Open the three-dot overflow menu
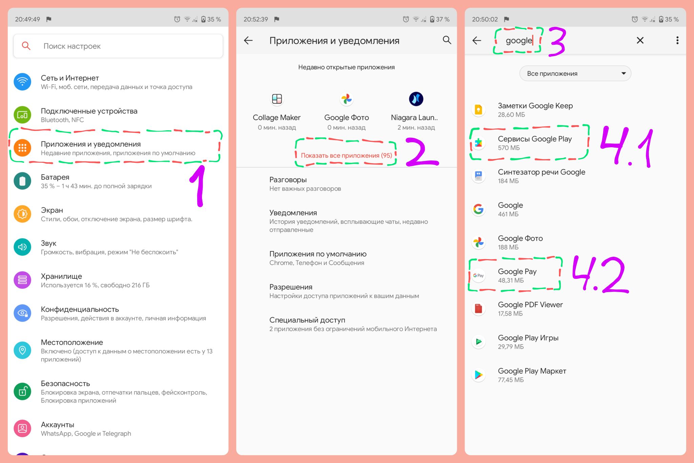Viewport: 694px width, 463px height. tap(677, 40)
